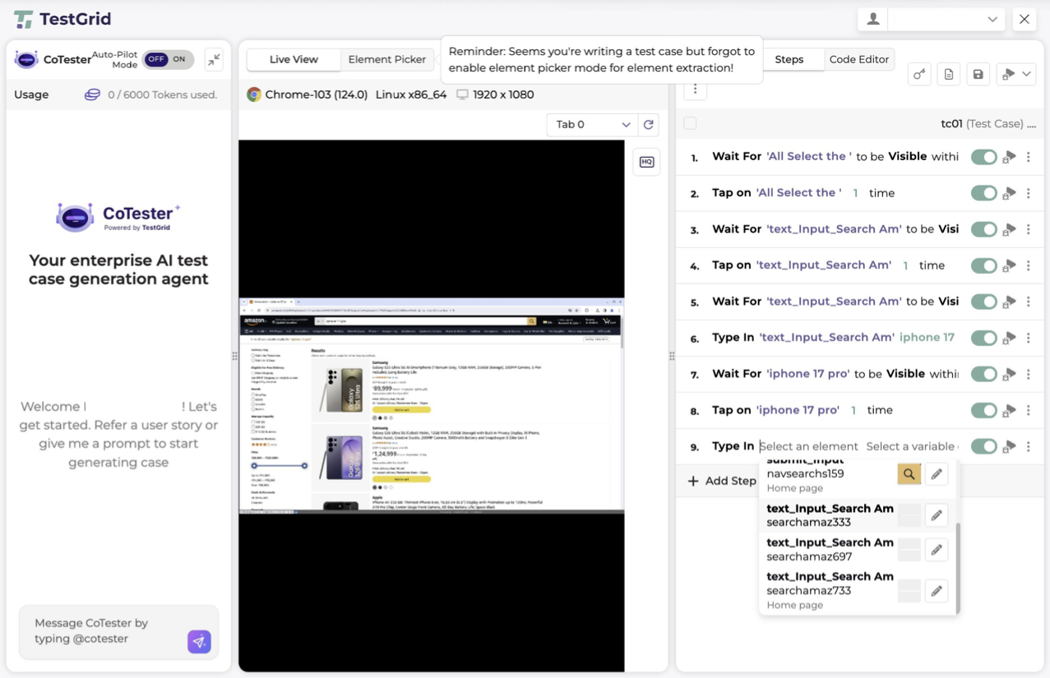Click the 'iphone 17' value in step 6

tap(927, 338)
